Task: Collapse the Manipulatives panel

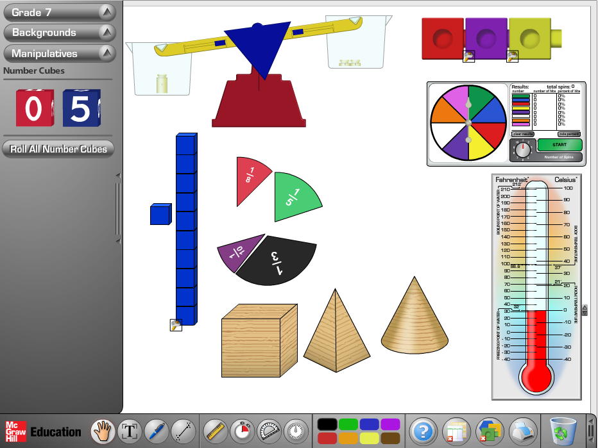Action: point(60,54)
